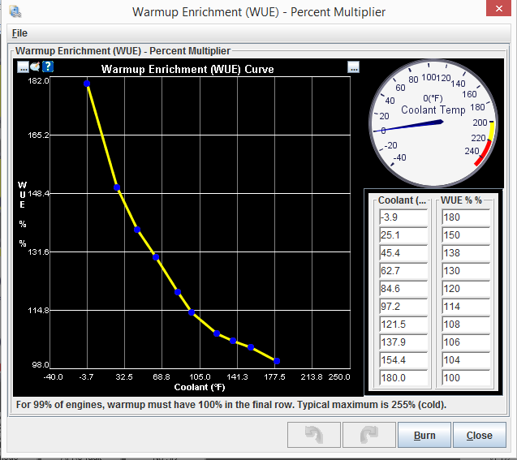Select the WUE field showing 106

click(466, 342)
